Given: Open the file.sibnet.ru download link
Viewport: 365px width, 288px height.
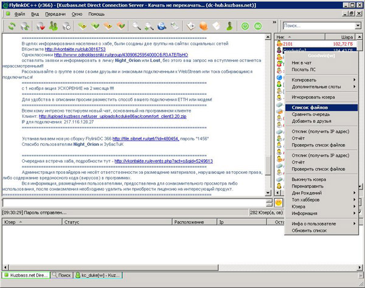Looking at the screenshot, I should 146,139.
